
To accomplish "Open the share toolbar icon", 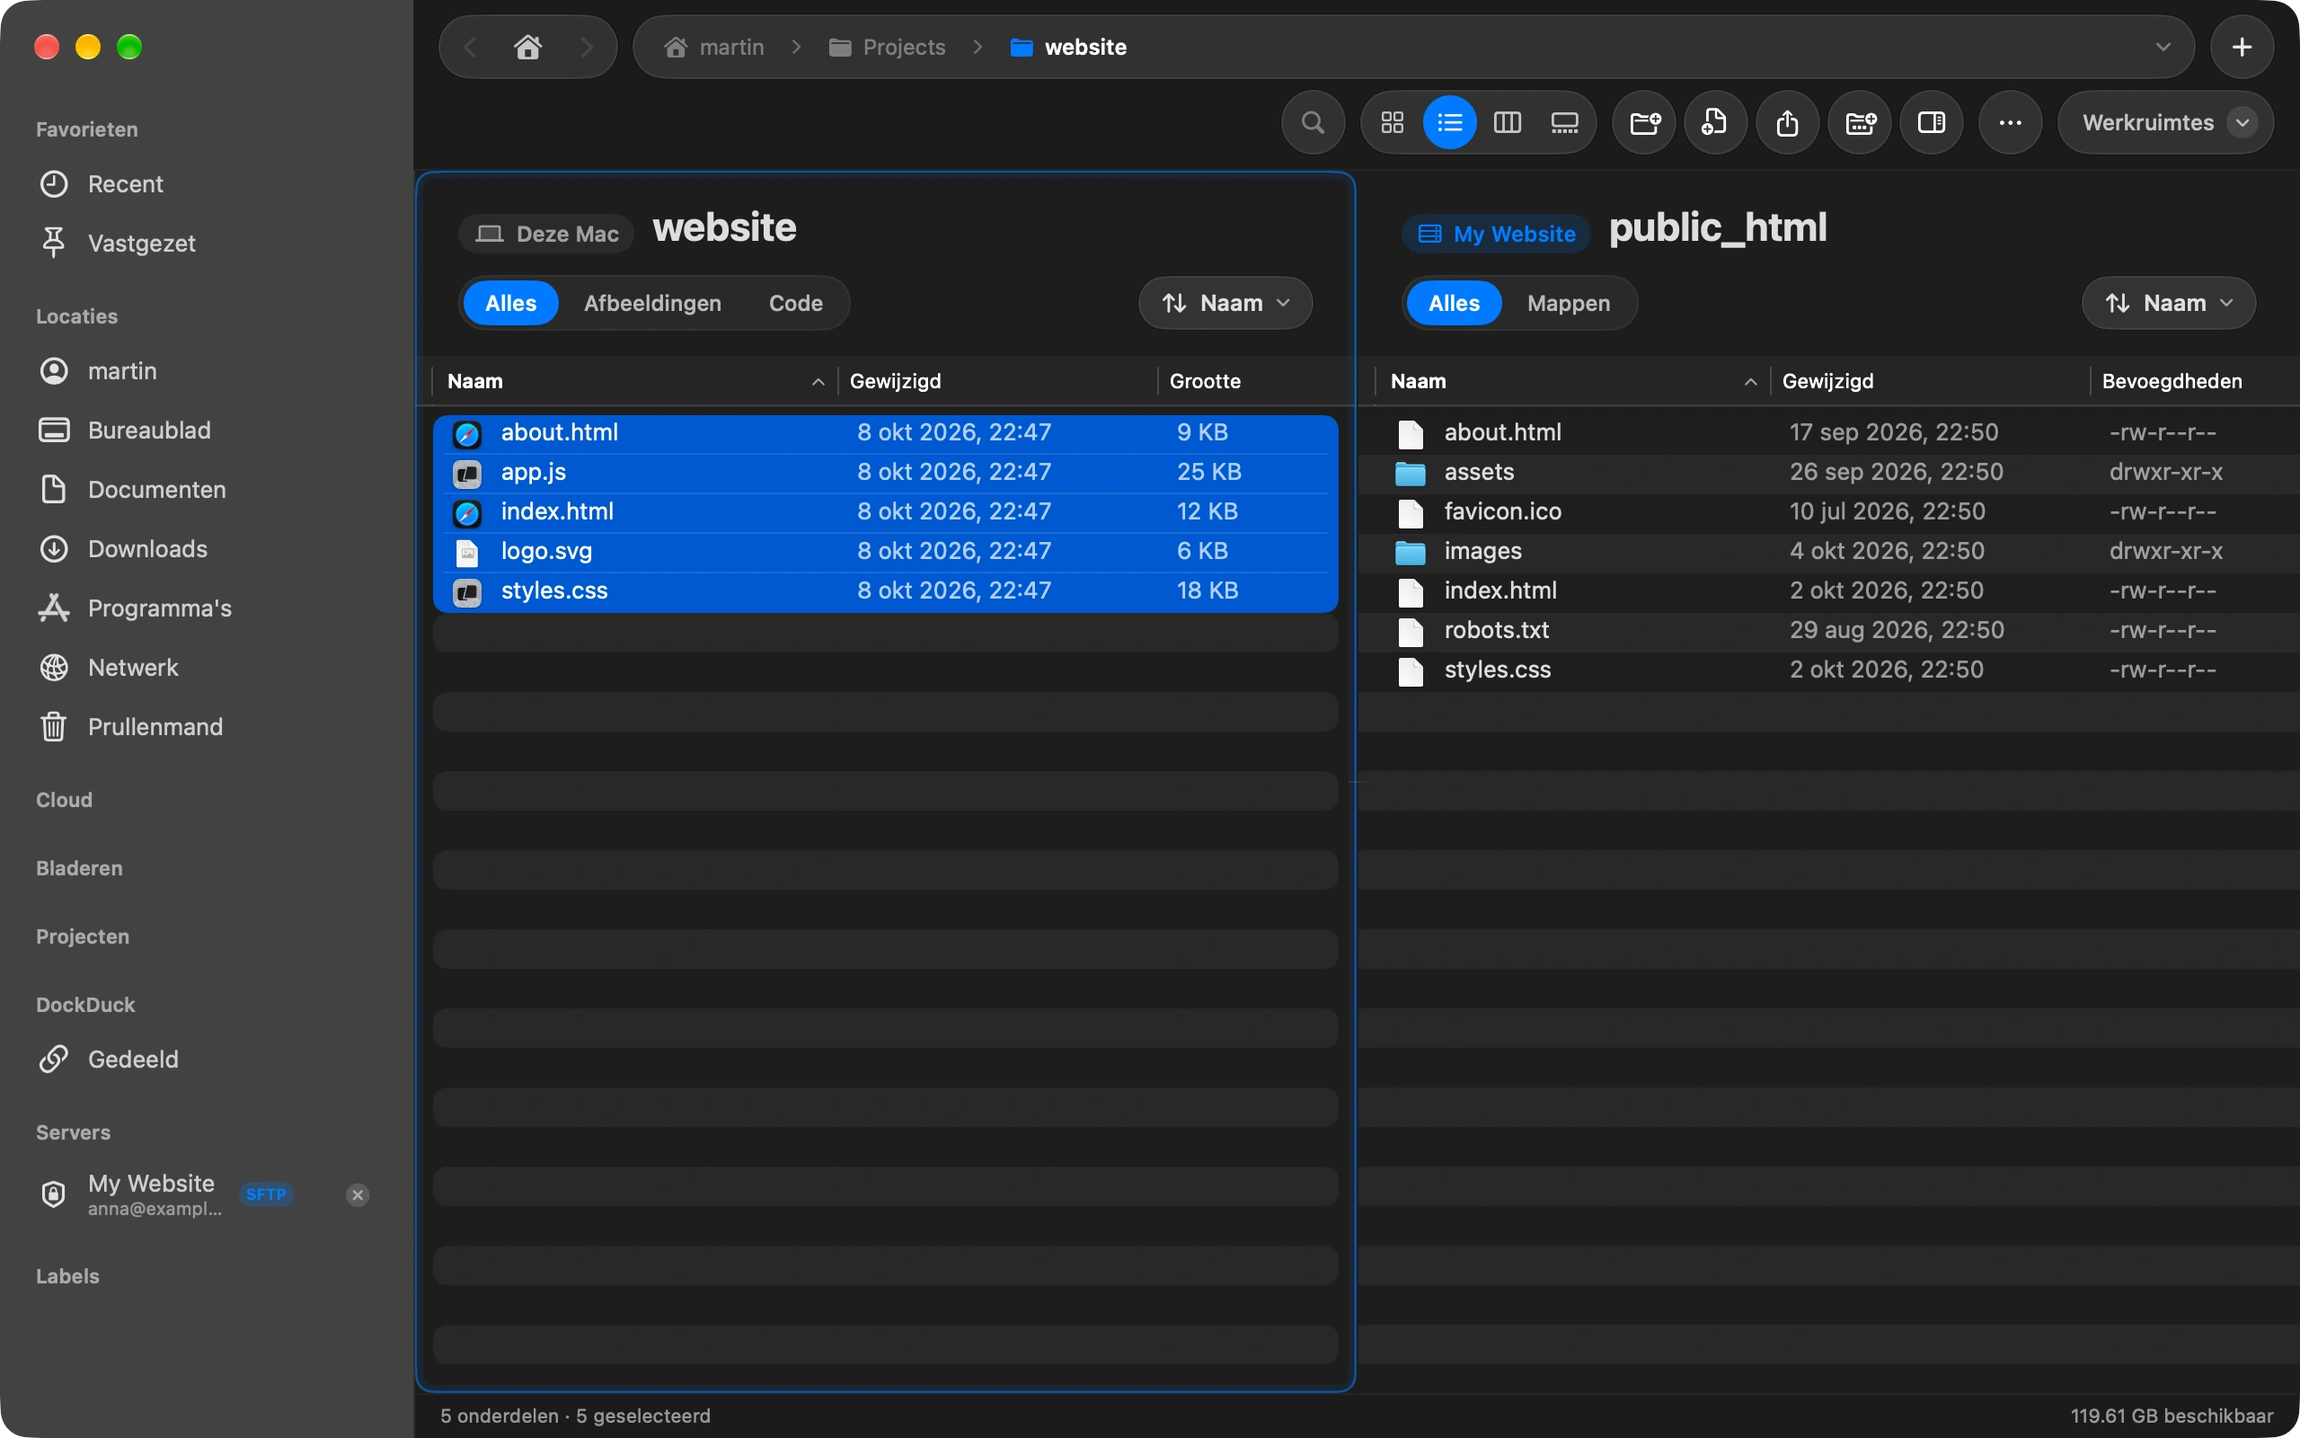I will point(1788,123).
